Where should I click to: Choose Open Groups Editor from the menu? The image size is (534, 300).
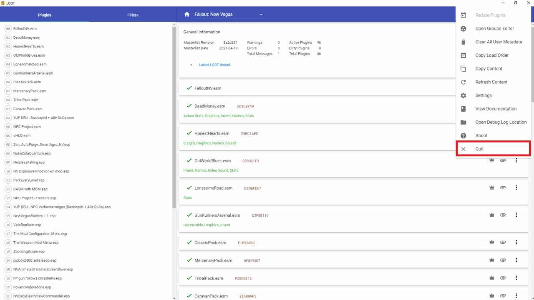(x=493, y=28)
